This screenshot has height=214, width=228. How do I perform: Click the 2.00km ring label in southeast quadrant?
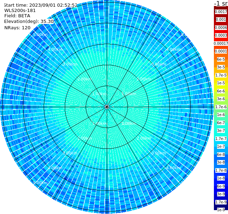[x=144, y=138]
